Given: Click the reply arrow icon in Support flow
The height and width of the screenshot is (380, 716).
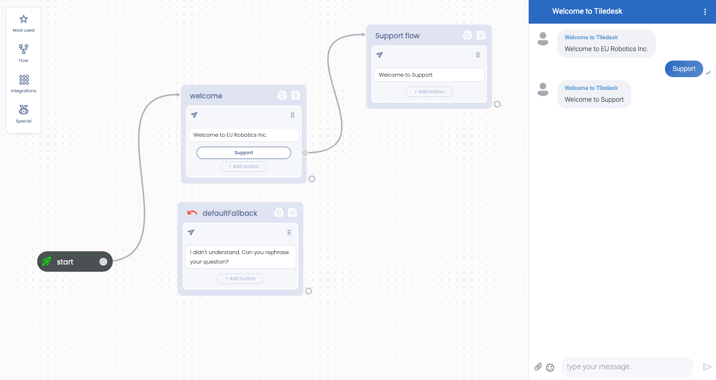Looking at the screenshot, I should (x=380, y=55).
